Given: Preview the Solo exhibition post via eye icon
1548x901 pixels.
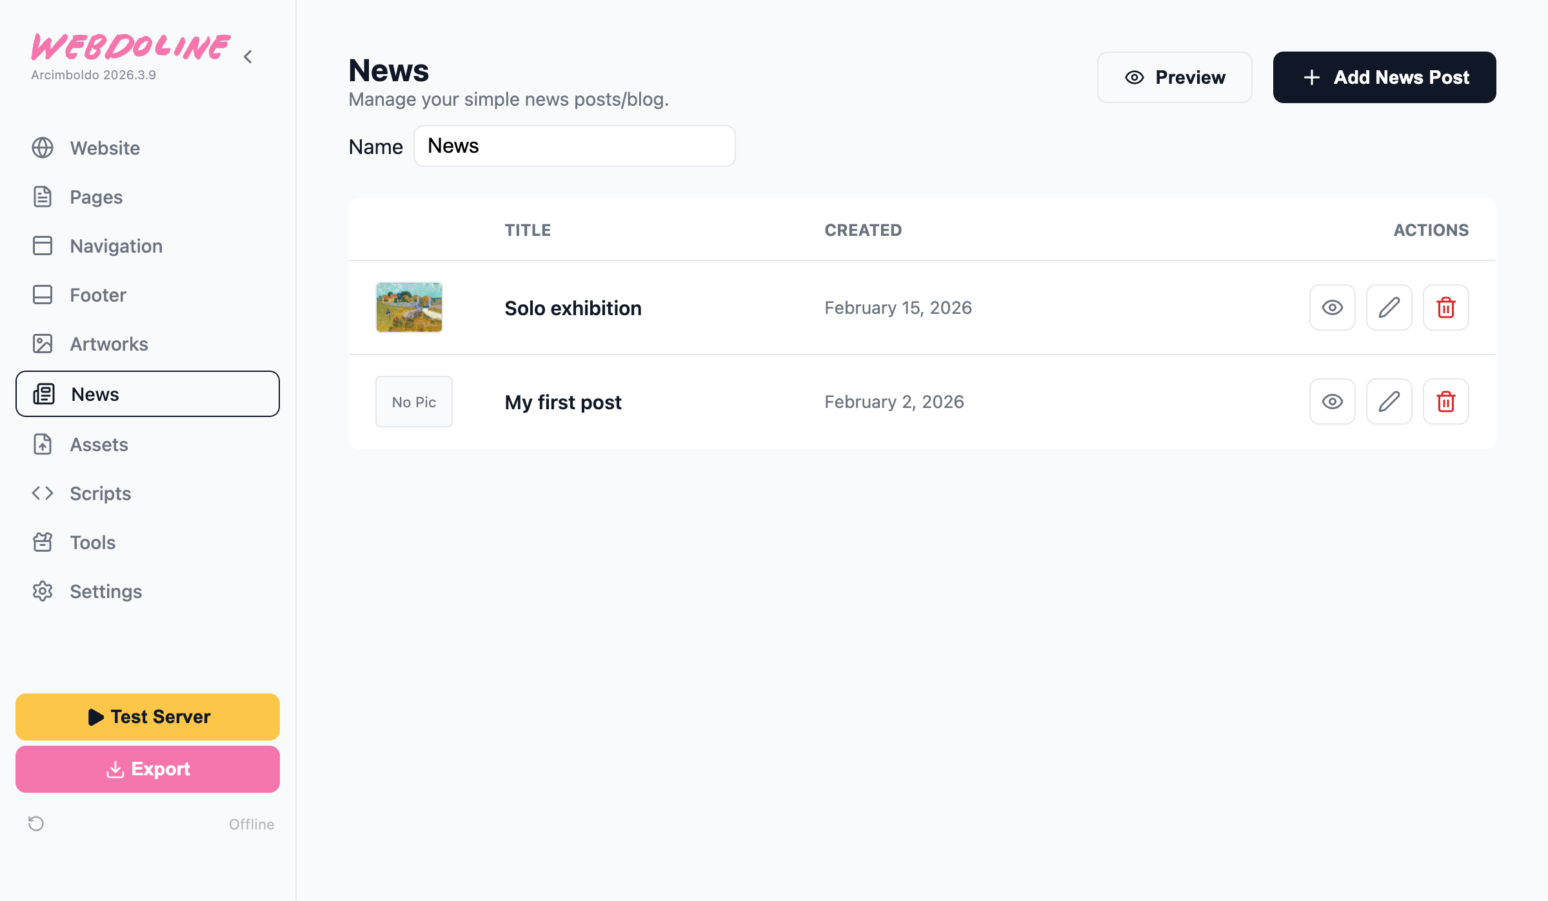Looking at the screenshot, I should pos(1332,307).
